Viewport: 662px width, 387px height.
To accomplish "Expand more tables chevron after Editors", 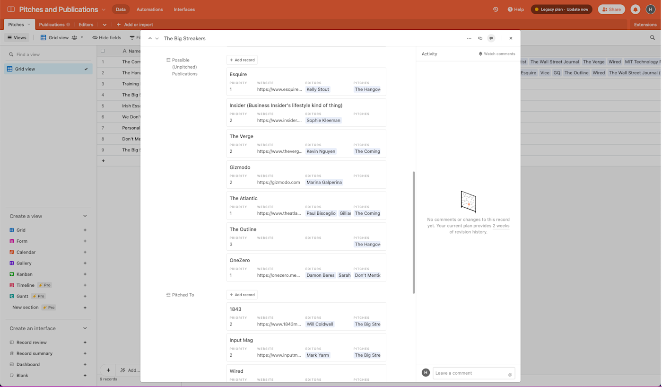I will coord(105,25).
